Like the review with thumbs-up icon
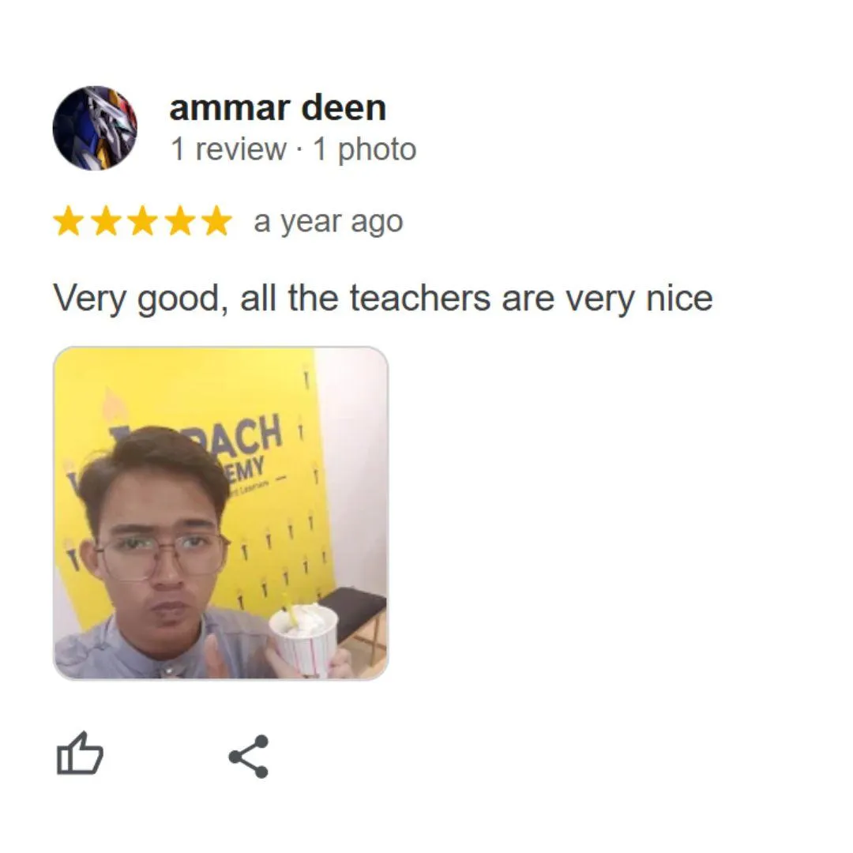 [x=80, y=753]
